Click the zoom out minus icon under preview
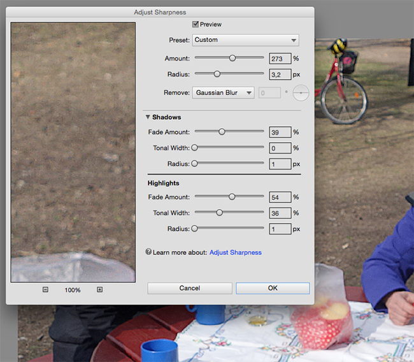Image resolution: width=414 pixels, height=362 pixels. (45, 289)
